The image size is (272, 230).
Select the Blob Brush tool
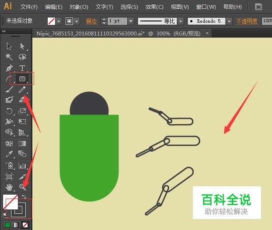pos(9,100)
